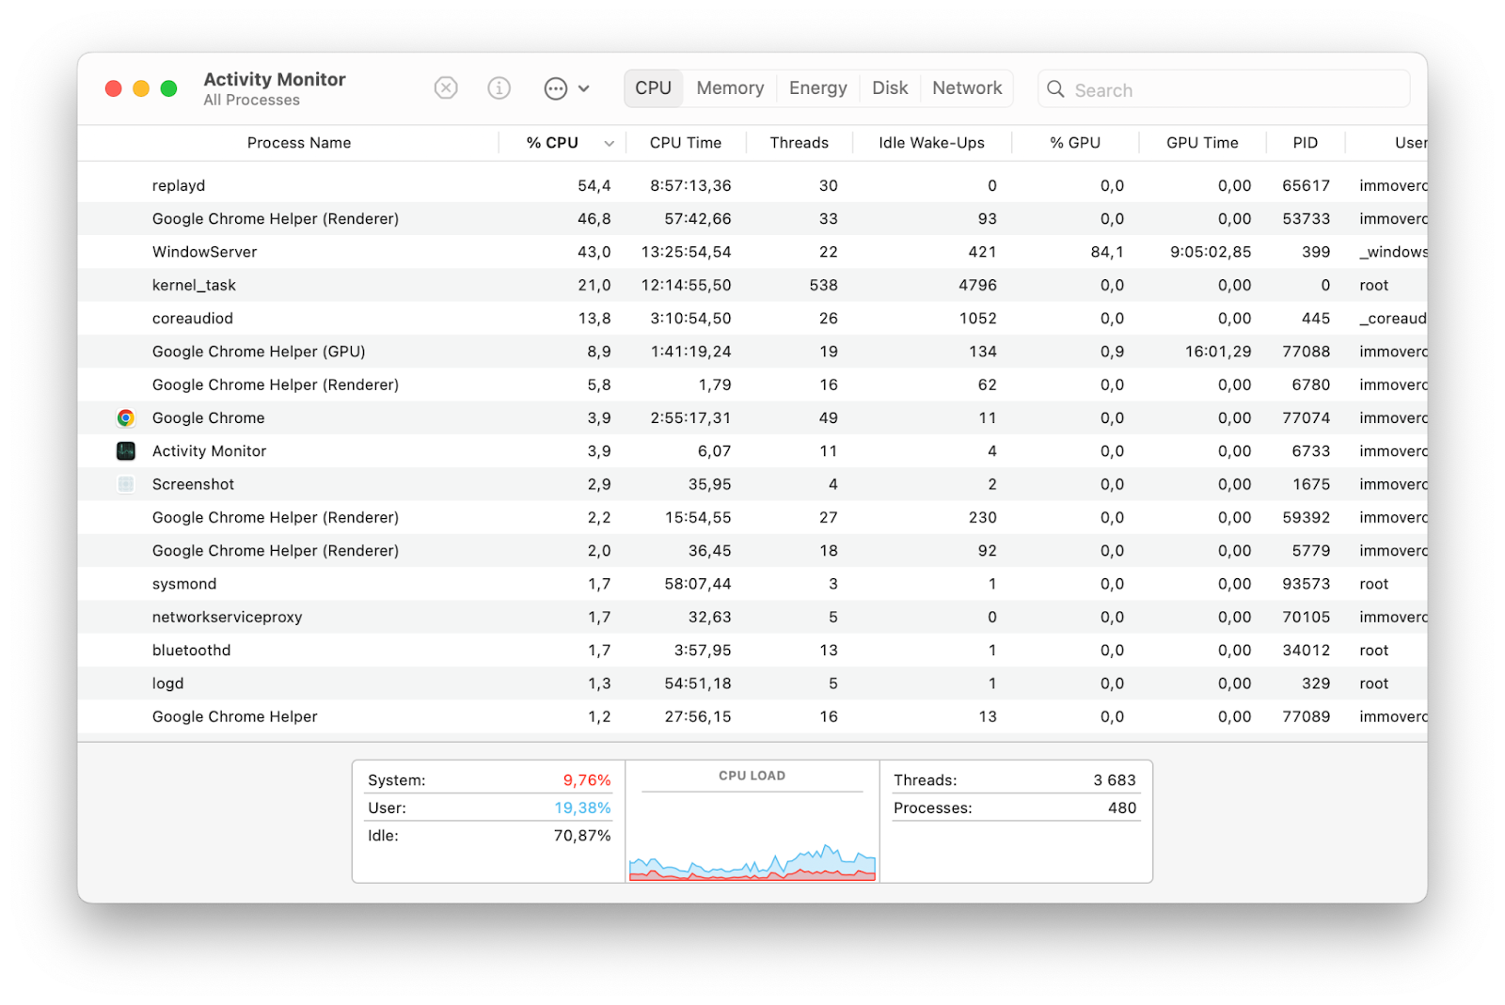
Task: Sort processes by Threads column
Action: (799, 142)
